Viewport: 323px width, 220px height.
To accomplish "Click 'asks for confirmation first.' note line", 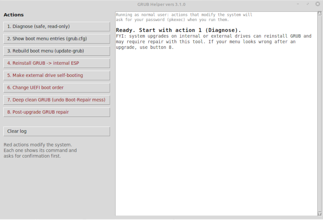I will click(x=32, y=156).
